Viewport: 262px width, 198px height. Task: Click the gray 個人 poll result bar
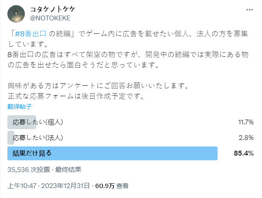coord(22,122)
